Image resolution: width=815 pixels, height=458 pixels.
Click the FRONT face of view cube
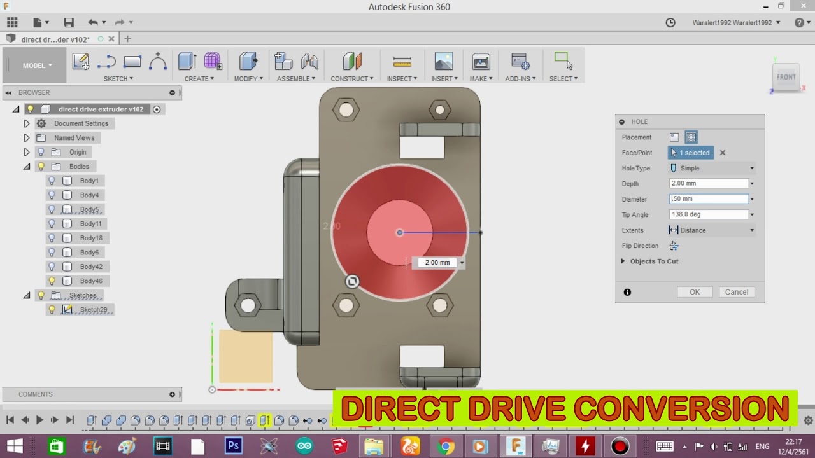coord(786,77)
